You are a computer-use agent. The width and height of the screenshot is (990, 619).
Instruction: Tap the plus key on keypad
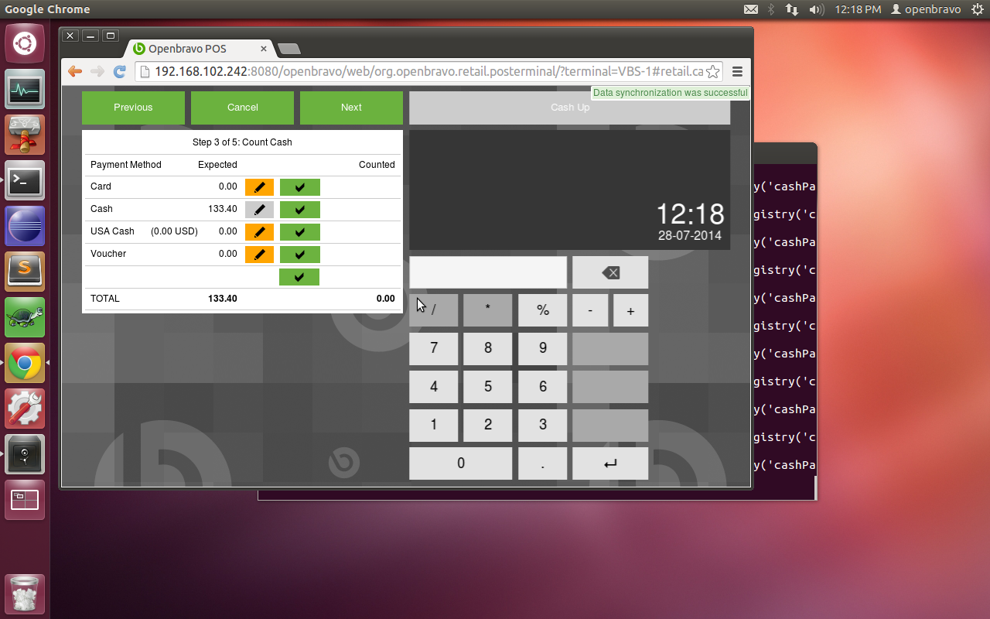(630, 310)
